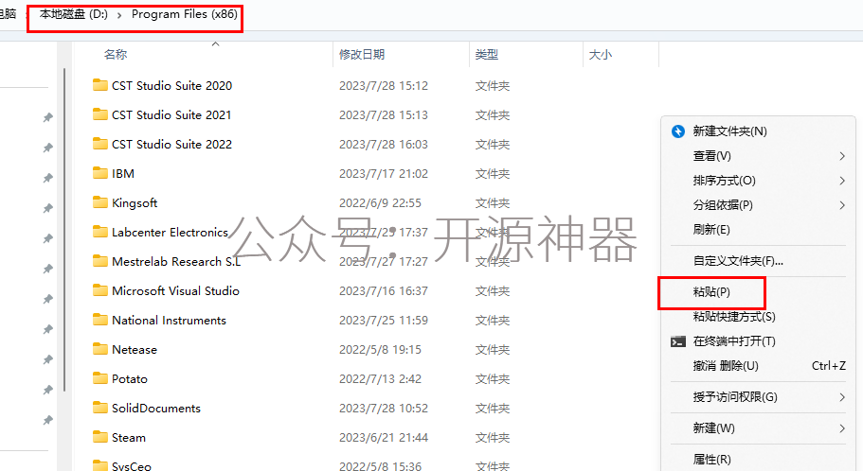Image resolution: width=863 pixels, height=471 pixels.
Task: Click the sort arrow above the 名称 column
Action: click(x=216, y=44)
